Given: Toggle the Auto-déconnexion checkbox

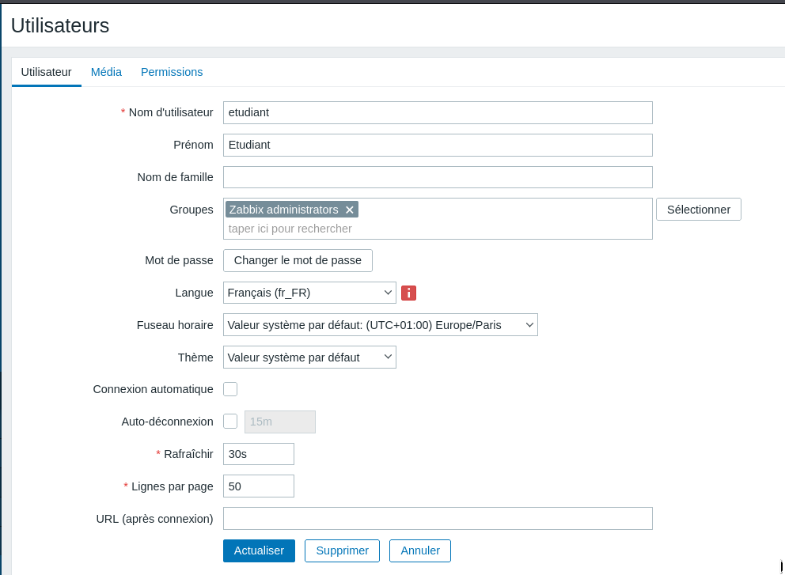Looking at the screenshot, I should coord(230,422).
